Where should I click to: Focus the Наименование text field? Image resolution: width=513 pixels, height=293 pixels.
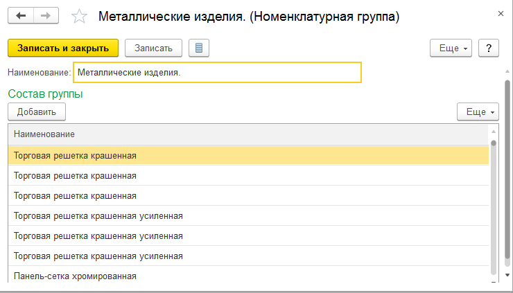pyautogui.click(x=217, y=72)
